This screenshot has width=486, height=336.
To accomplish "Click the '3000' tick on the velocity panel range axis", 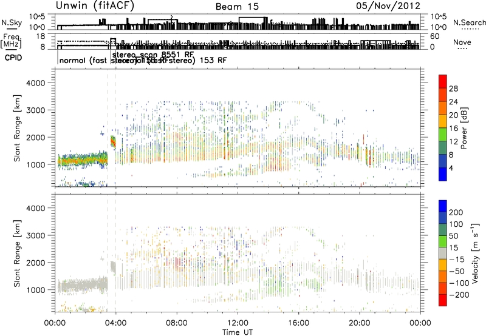I will [x=35, y=235].
